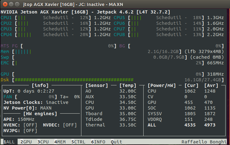The image size is (230, 145).
Task: Click the Jetpack 4.6.2 header text
Action: pos(115,12)
